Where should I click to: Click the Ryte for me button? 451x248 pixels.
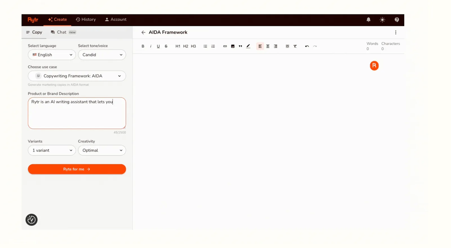click(x=77, y=169)
